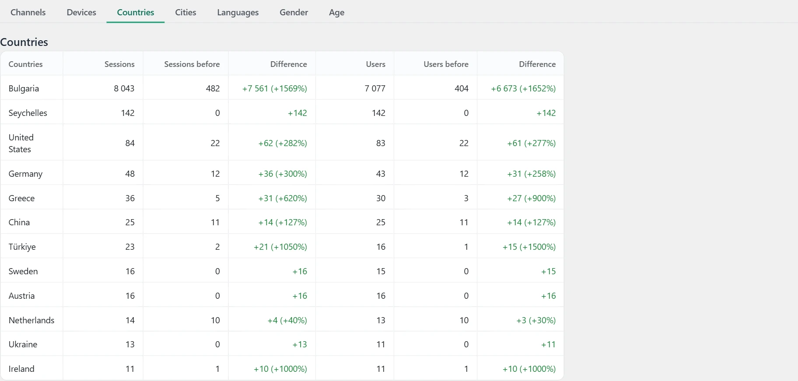Click Greece's +27 (+900%) users difference
The height and width of the screenshot is (381, 798).
(x=532, y=198)
